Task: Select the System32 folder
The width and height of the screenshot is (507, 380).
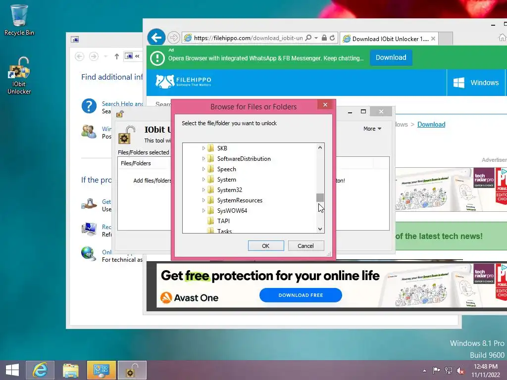Action: (x=230, y=190)
